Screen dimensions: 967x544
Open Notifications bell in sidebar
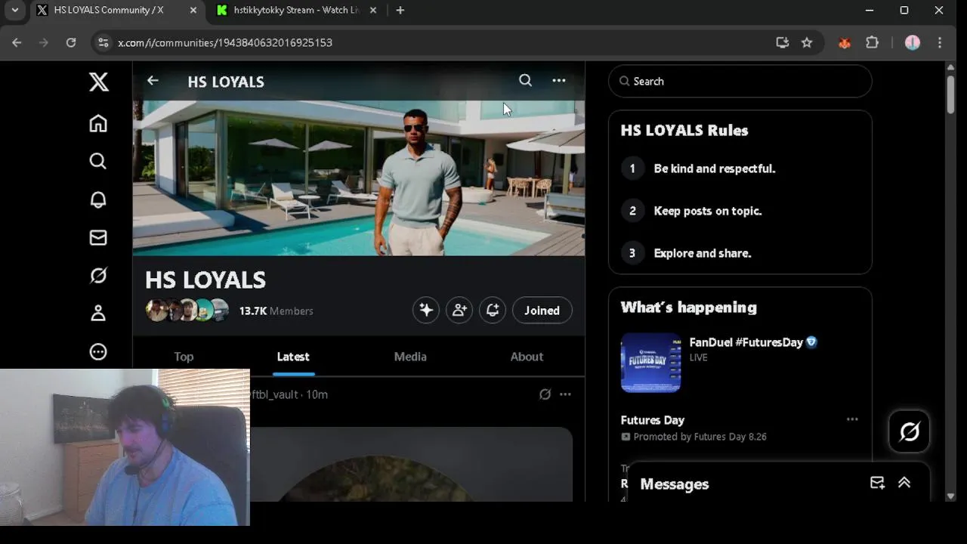(x=98, y=199)
